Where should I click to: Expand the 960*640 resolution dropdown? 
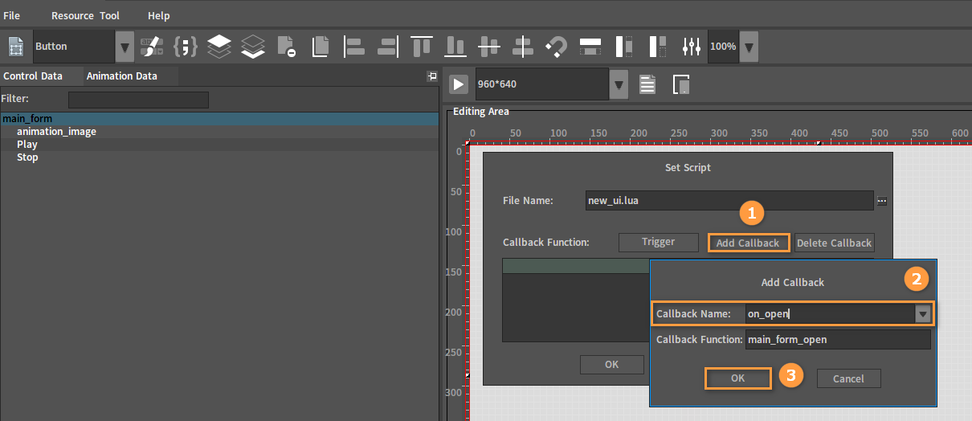coord(619,84)
